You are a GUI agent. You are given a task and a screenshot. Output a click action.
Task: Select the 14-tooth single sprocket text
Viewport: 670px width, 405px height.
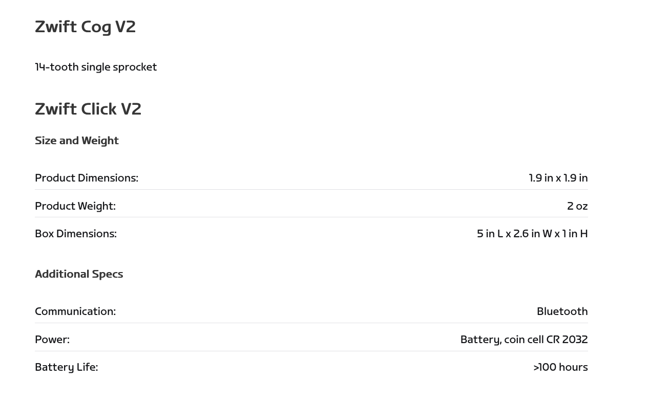click(96, 67)
